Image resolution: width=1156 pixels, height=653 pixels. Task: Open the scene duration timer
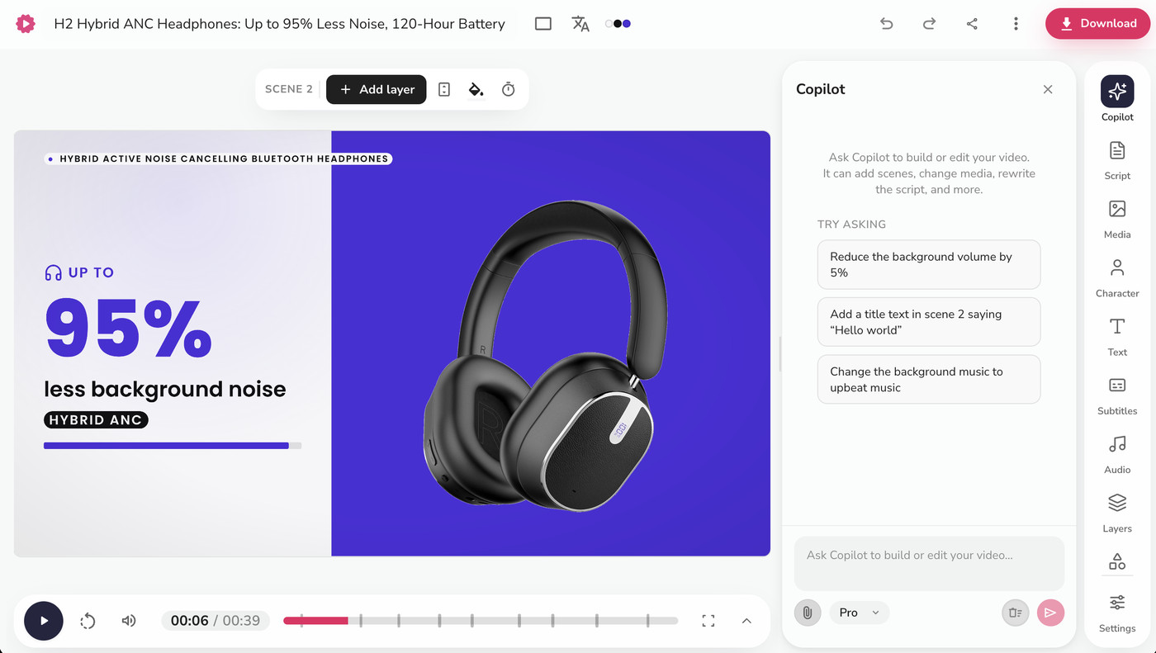(x=509, y=89)
